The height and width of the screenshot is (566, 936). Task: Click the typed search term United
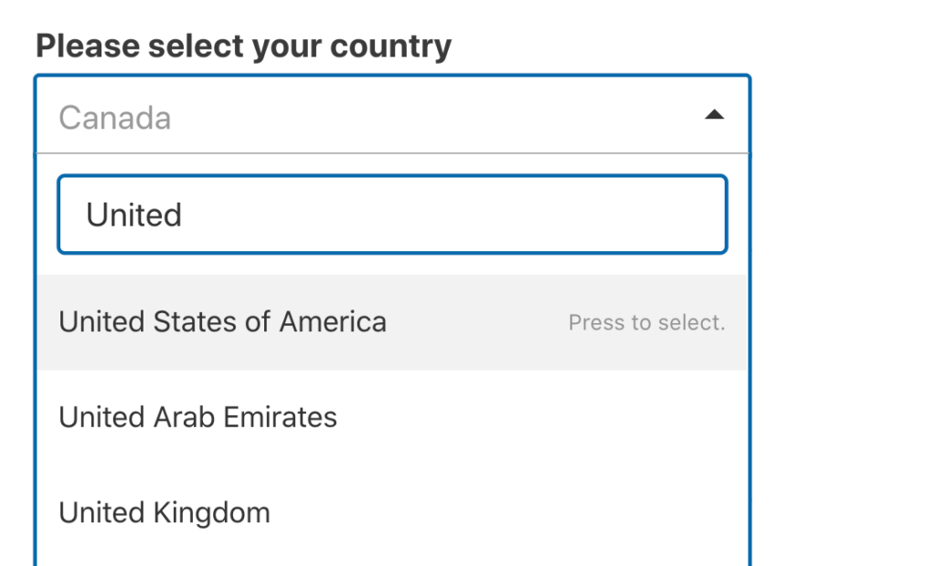point(134,214)
